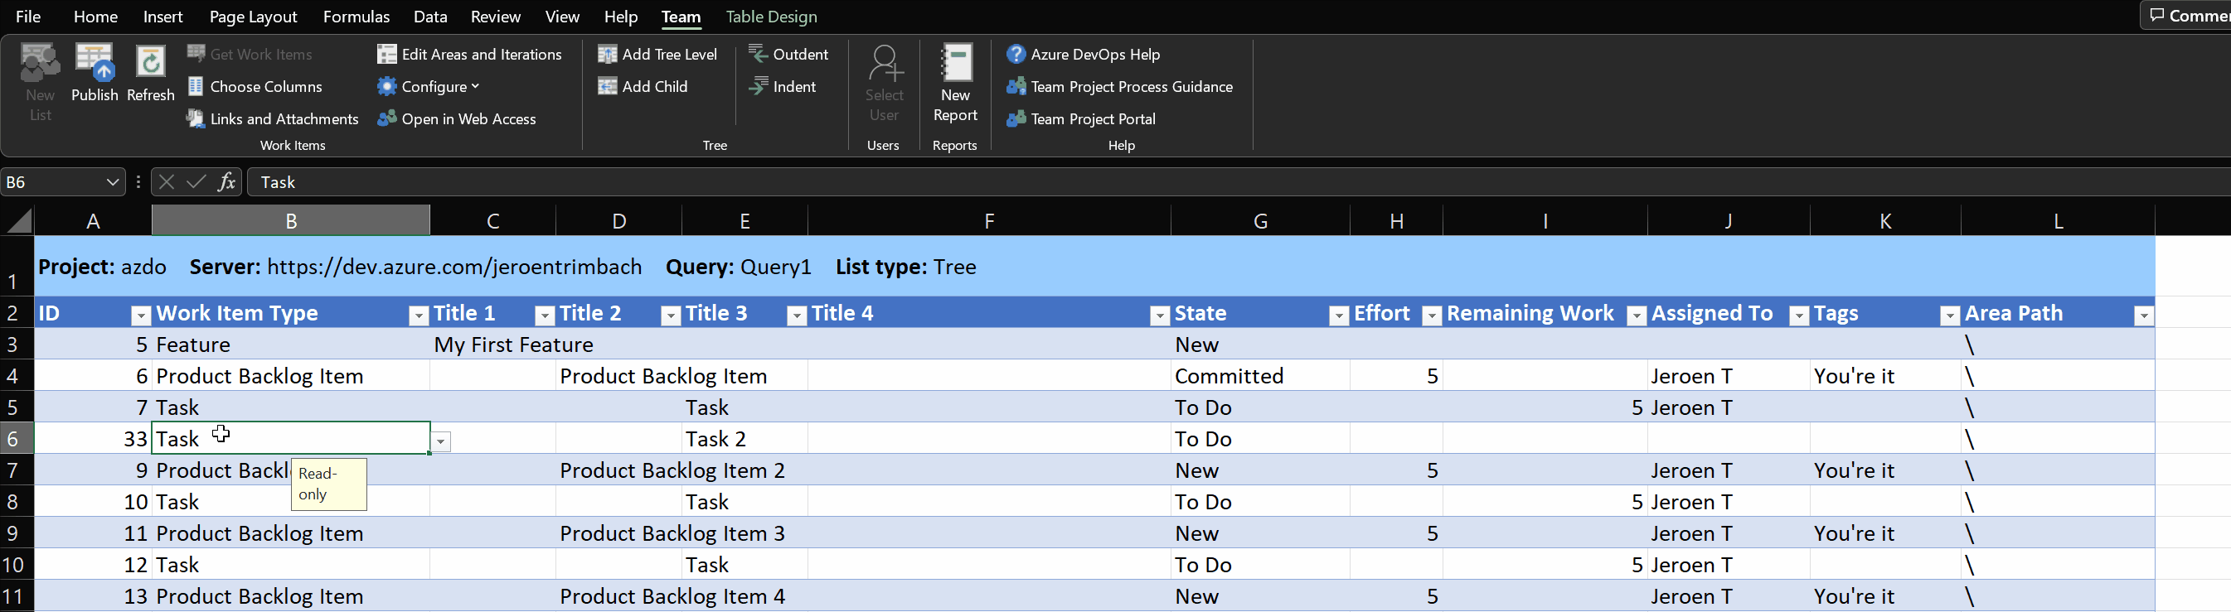The height and width of the screenshot is (612, 2231).
Task: Open Team Project Process Guidance
Action: 1119,87
